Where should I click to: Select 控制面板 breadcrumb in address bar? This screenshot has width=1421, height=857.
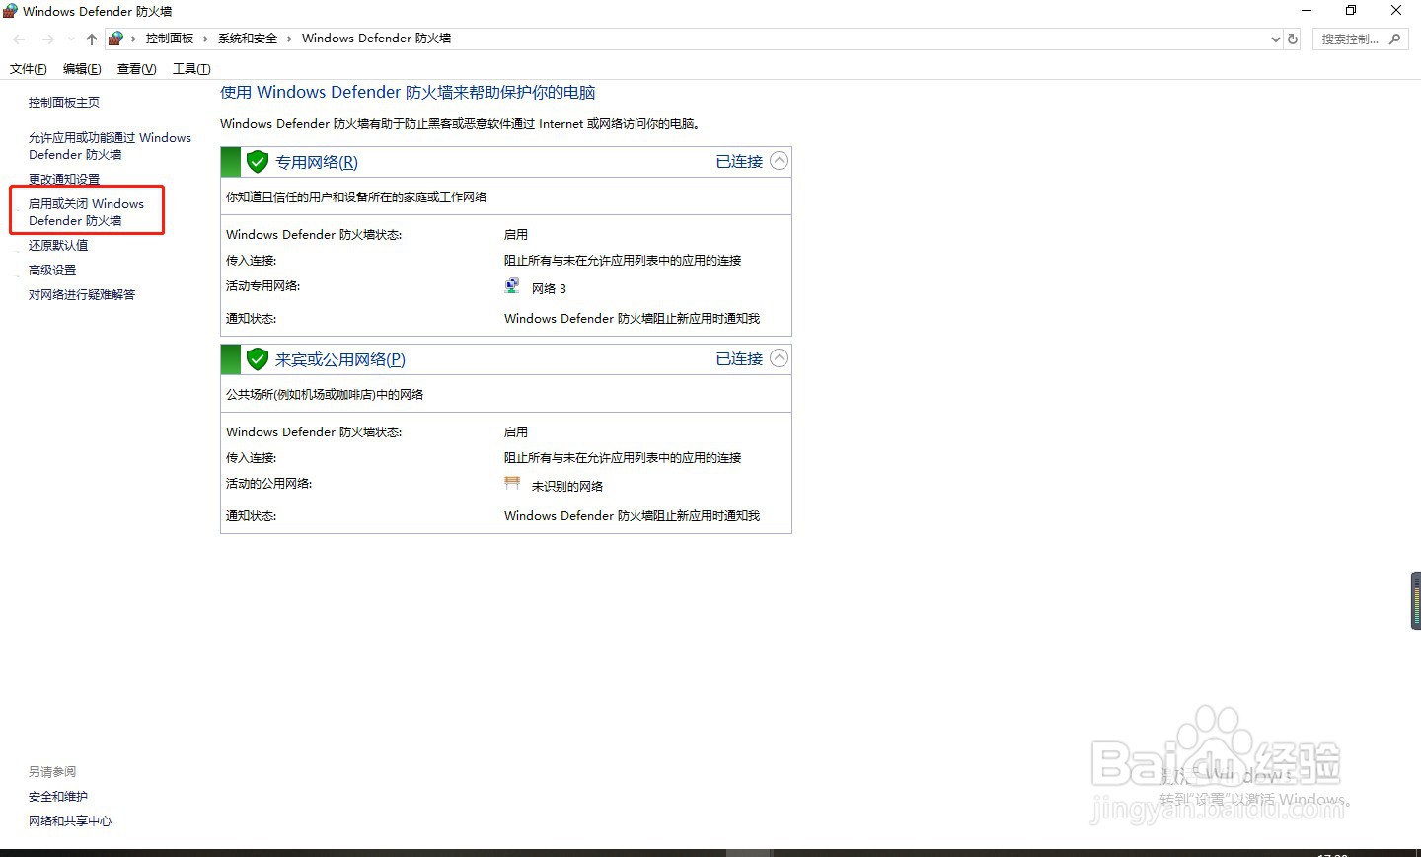tap(170, 39)
